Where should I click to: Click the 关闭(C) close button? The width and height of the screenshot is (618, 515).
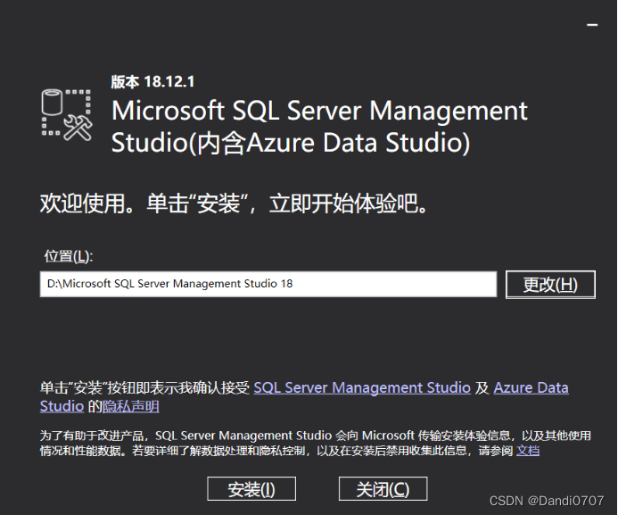pyautogui.click(x=383, y=489)
